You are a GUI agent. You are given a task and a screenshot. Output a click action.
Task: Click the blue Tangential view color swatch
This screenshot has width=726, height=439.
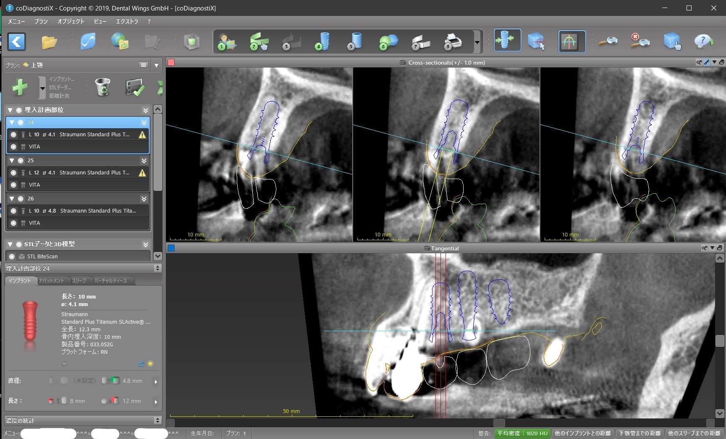171,248
